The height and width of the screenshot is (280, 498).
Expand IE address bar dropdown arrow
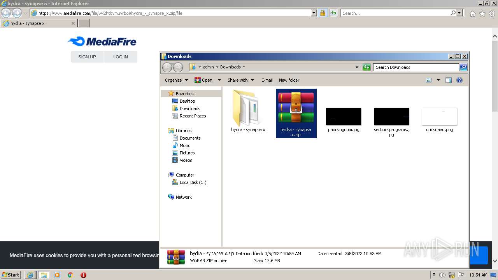click(314, 13)
